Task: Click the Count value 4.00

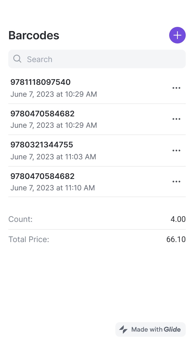Action: coord(178,219)
